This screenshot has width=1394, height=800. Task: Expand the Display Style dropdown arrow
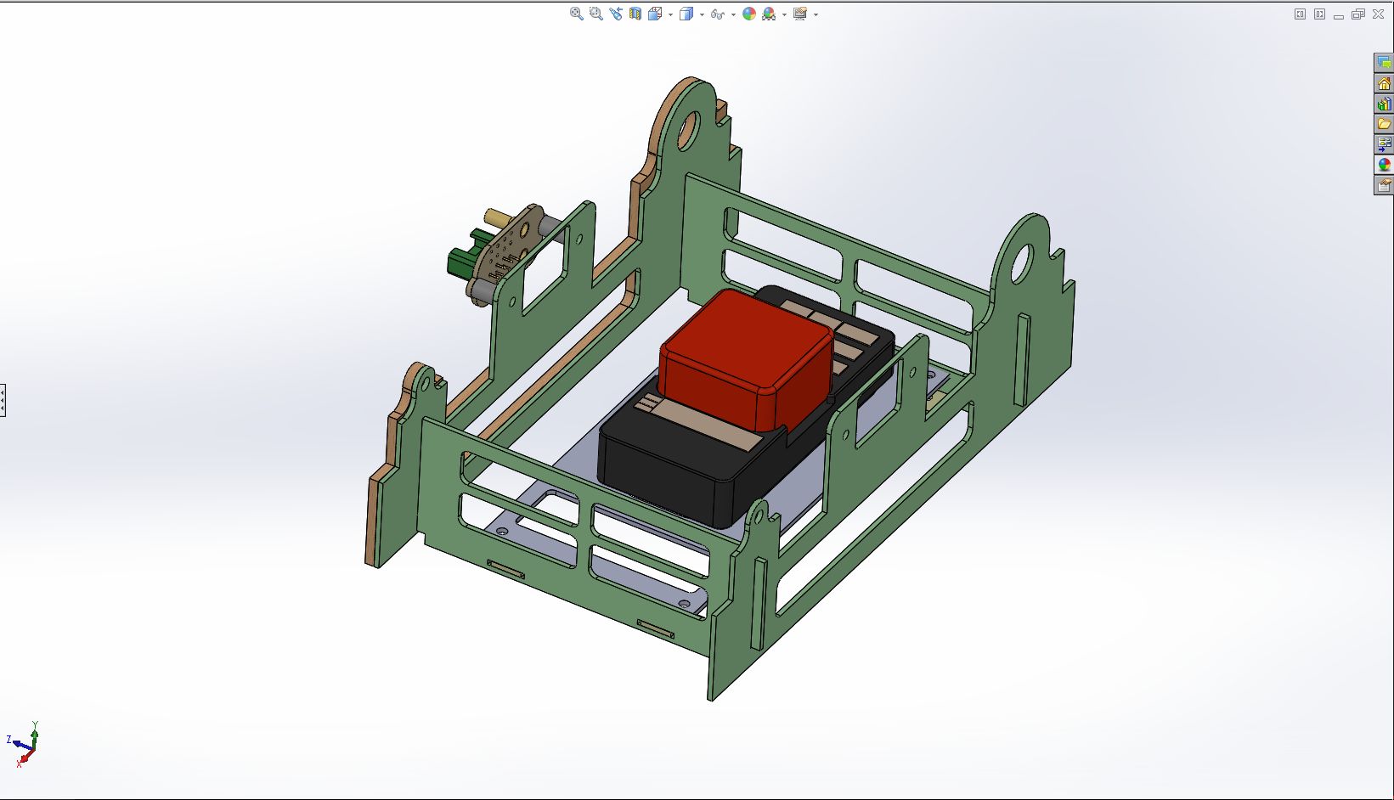click(702, 14)
